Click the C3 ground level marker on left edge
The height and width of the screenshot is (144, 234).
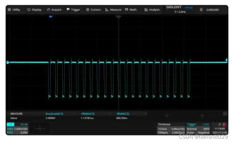(x=8, y=62)
